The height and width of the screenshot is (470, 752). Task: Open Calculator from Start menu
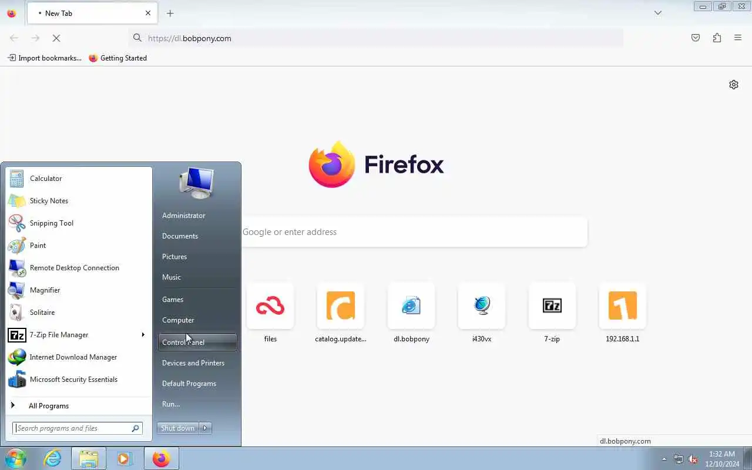coord(79,179)
